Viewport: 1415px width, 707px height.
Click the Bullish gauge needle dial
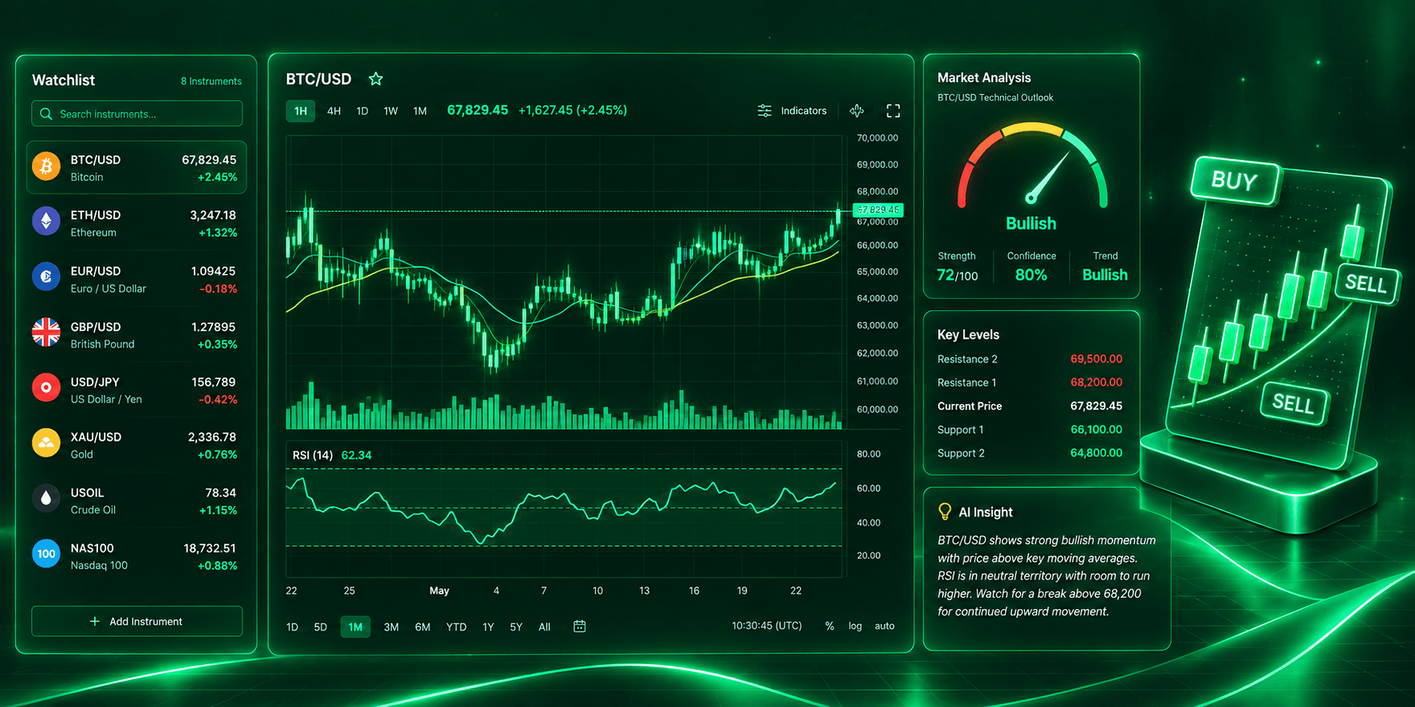pos(1032,166)
